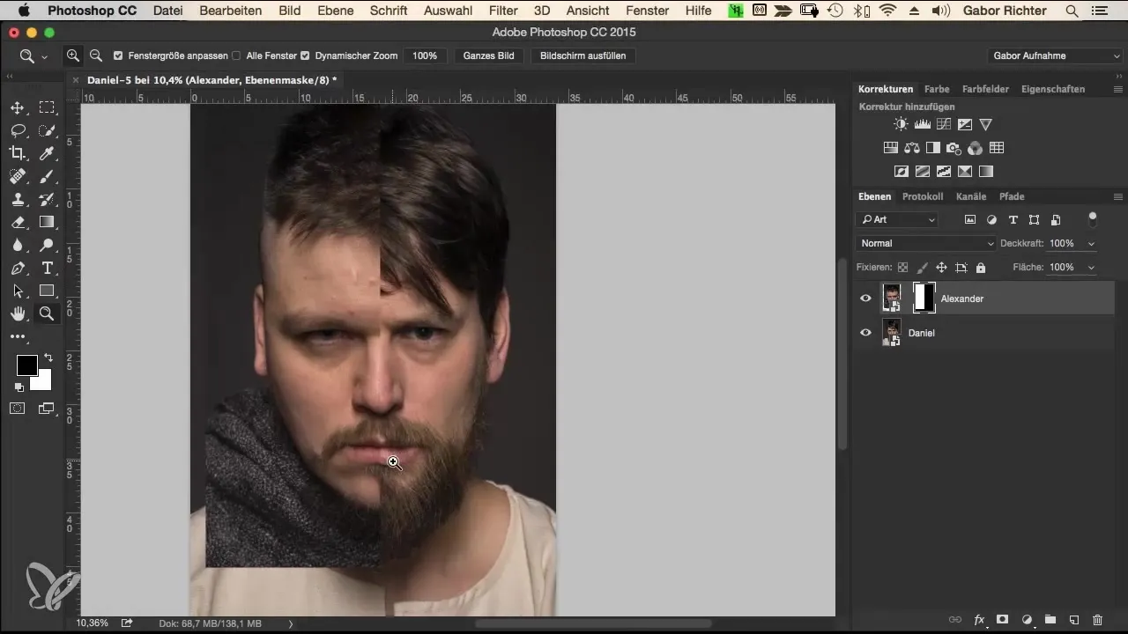Open the extra tools three-dots menu
The height and width of the screenshot is (634, 1128).
[17, 336]
